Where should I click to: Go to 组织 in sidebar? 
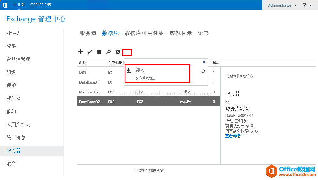coord(11,72)
